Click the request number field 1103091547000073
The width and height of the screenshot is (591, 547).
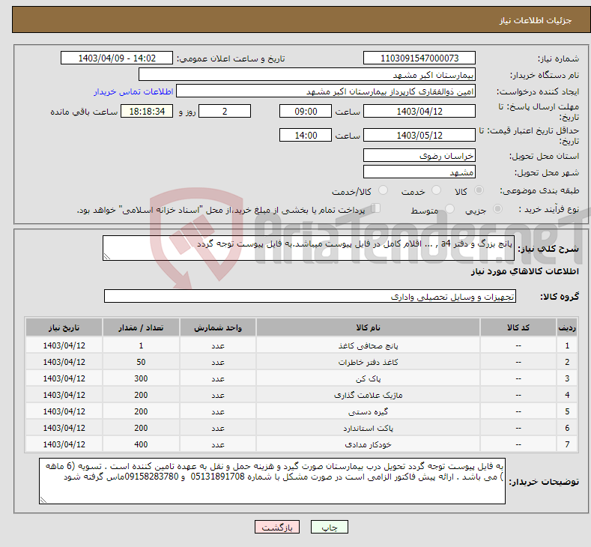click(x=419, y=58)
